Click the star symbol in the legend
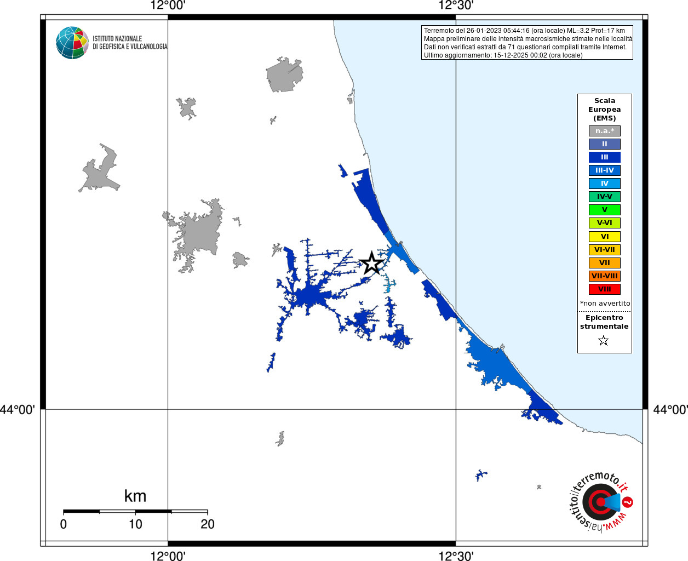The image size is (688, 561). click(603, 341)
